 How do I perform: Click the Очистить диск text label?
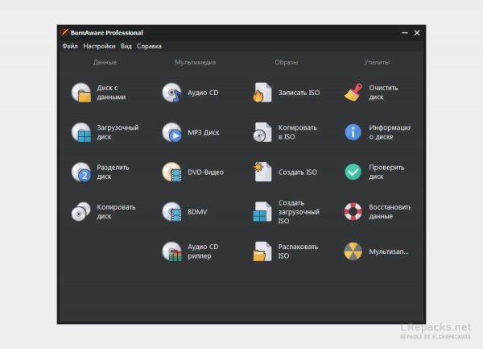[383, 92]
